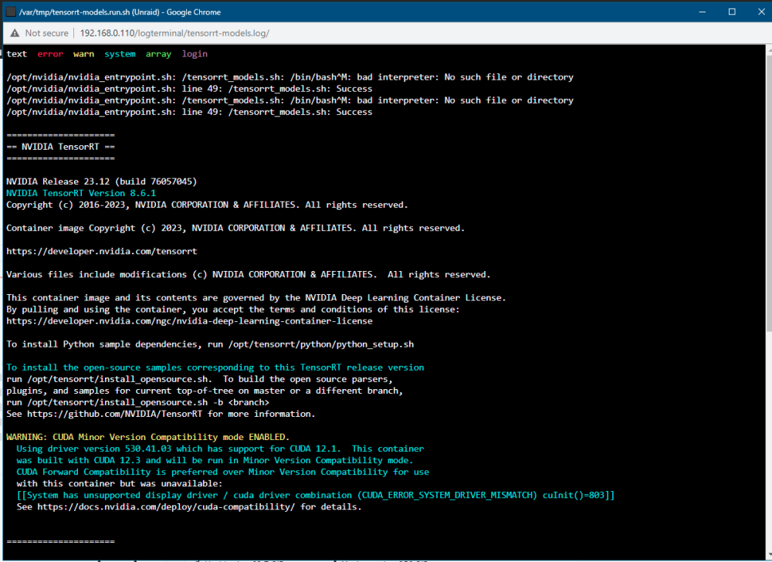Click the Not secure warning icon

click(15, 33)
